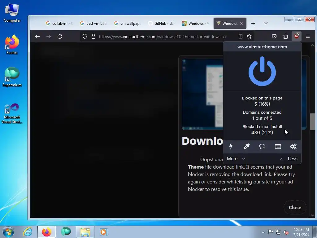Screen dimensions: 317x238
Task: Open tracking protection shield icon
Action: [85, 37]
